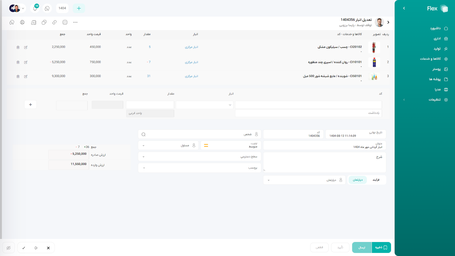This screenshot has height=256, width=455.
Task: Open the اولویت priority selector showing متوسط
Action: coord(231,145)
